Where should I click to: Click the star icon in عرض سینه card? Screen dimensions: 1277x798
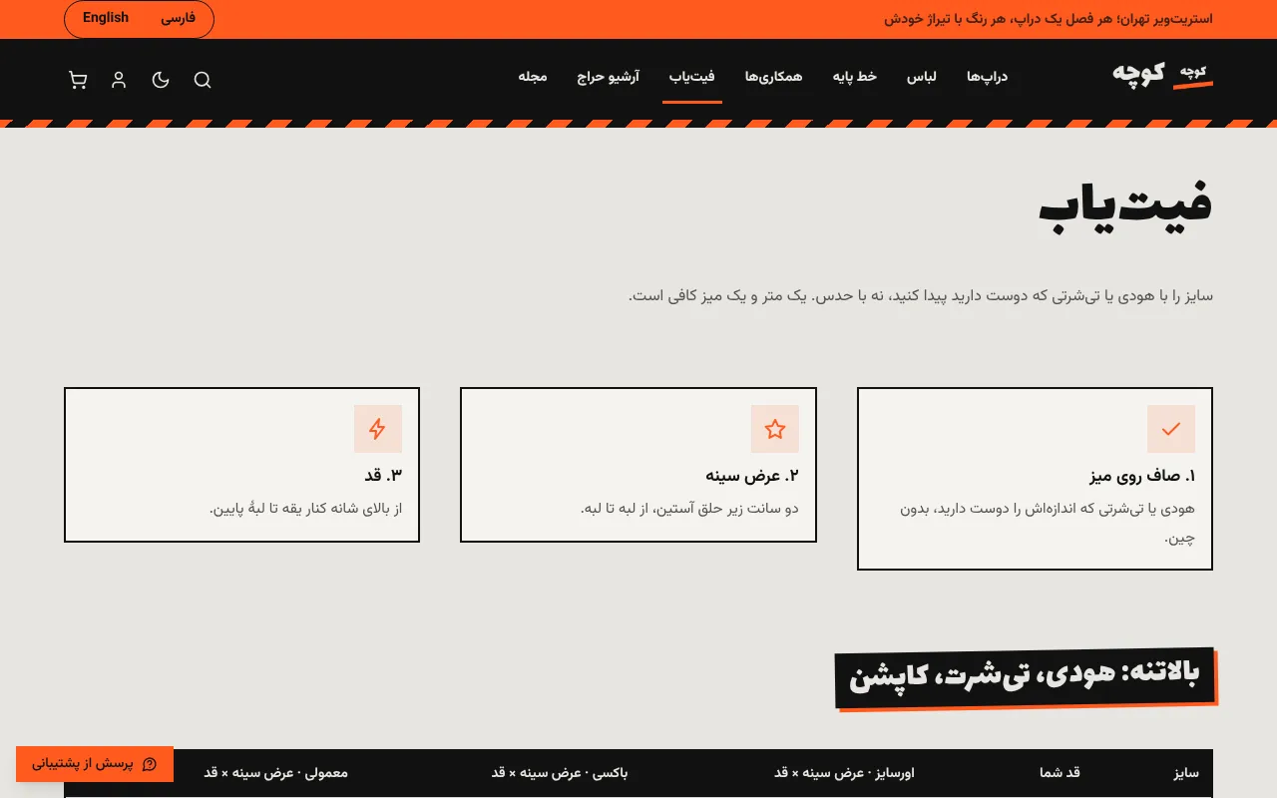pos(775,429)
